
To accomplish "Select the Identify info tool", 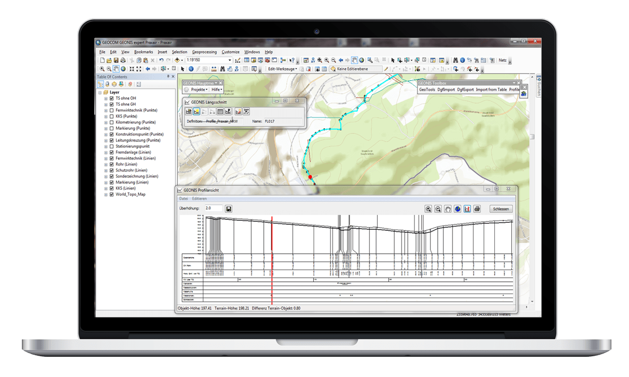I will 191,69.
